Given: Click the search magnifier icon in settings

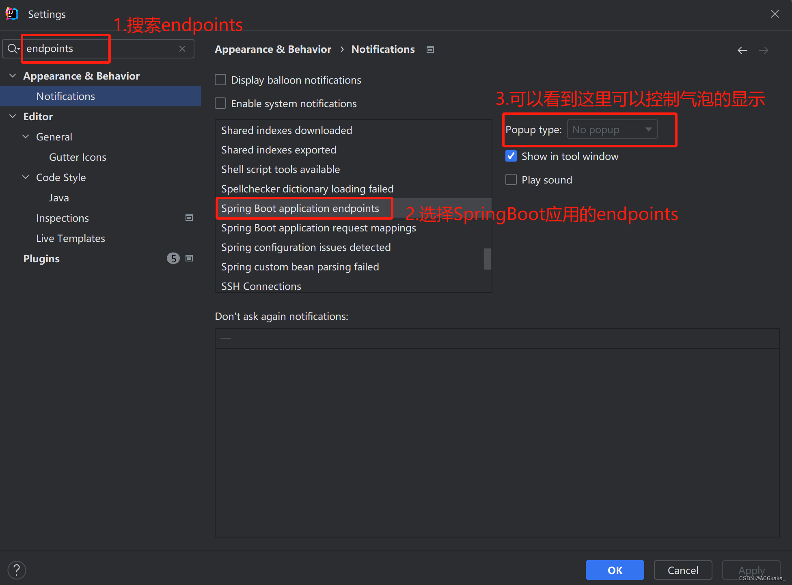Looking at the screenshot, I should pos(13,49).
